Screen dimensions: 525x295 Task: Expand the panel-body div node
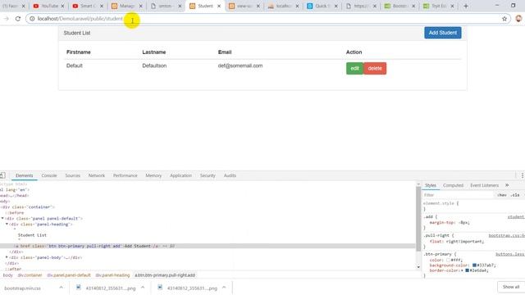7,257
